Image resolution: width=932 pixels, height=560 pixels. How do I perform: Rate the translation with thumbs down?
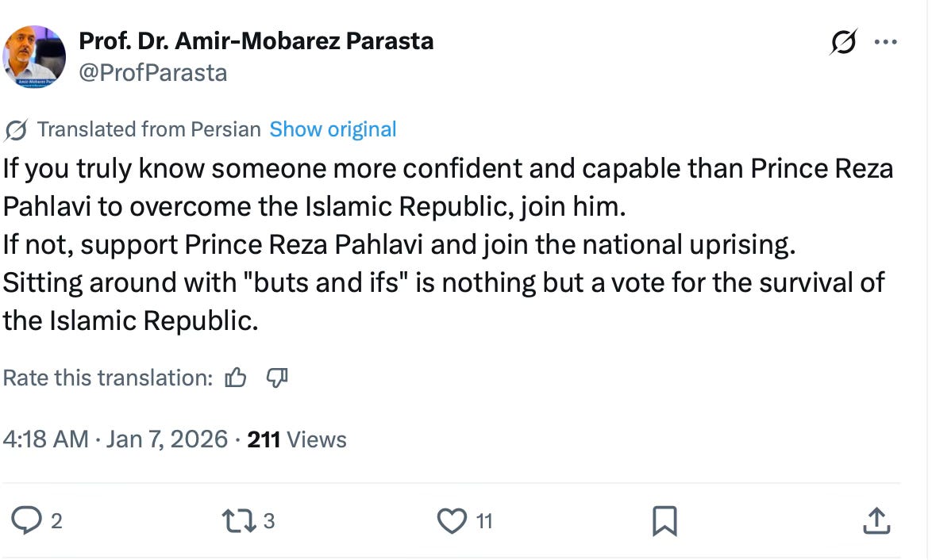click(x=276, y=378)
